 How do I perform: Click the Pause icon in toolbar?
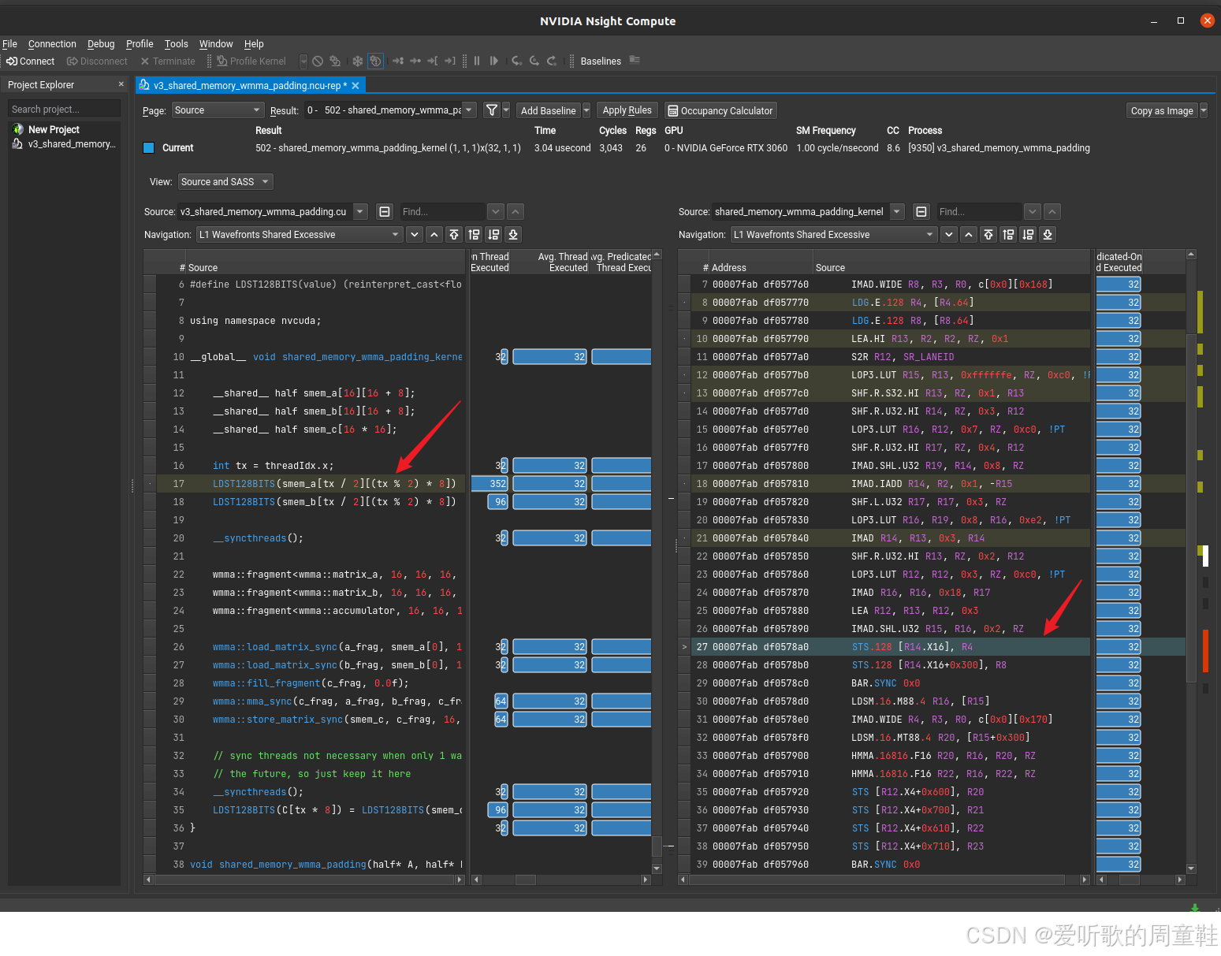pyautogui.click(x=477, y=61)
